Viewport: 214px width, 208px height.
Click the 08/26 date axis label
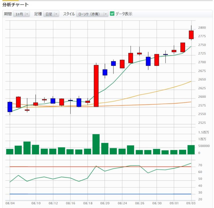[x=140, y=203]
